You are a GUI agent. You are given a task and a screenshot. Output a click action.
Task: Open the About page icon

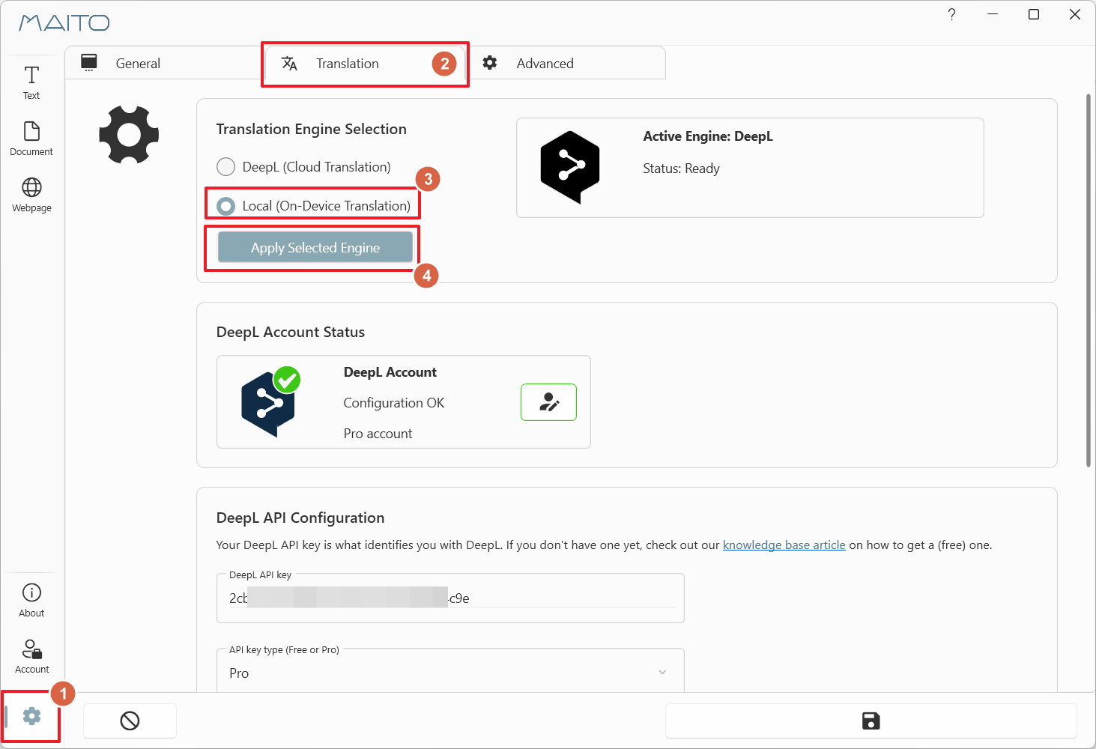tap(31, 600)
